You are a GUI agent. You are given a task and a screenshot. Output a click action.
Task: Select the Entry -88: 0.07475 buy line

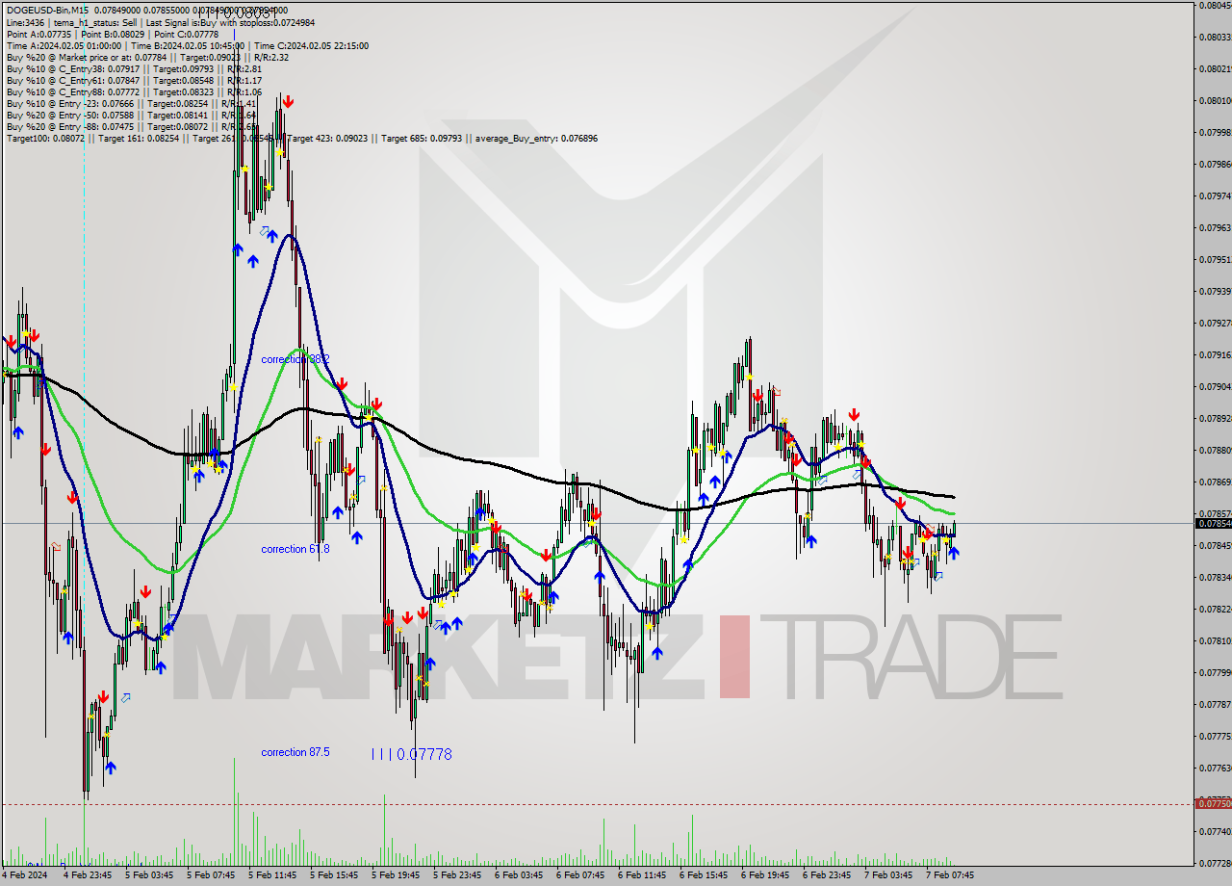[x=131, y=126]
